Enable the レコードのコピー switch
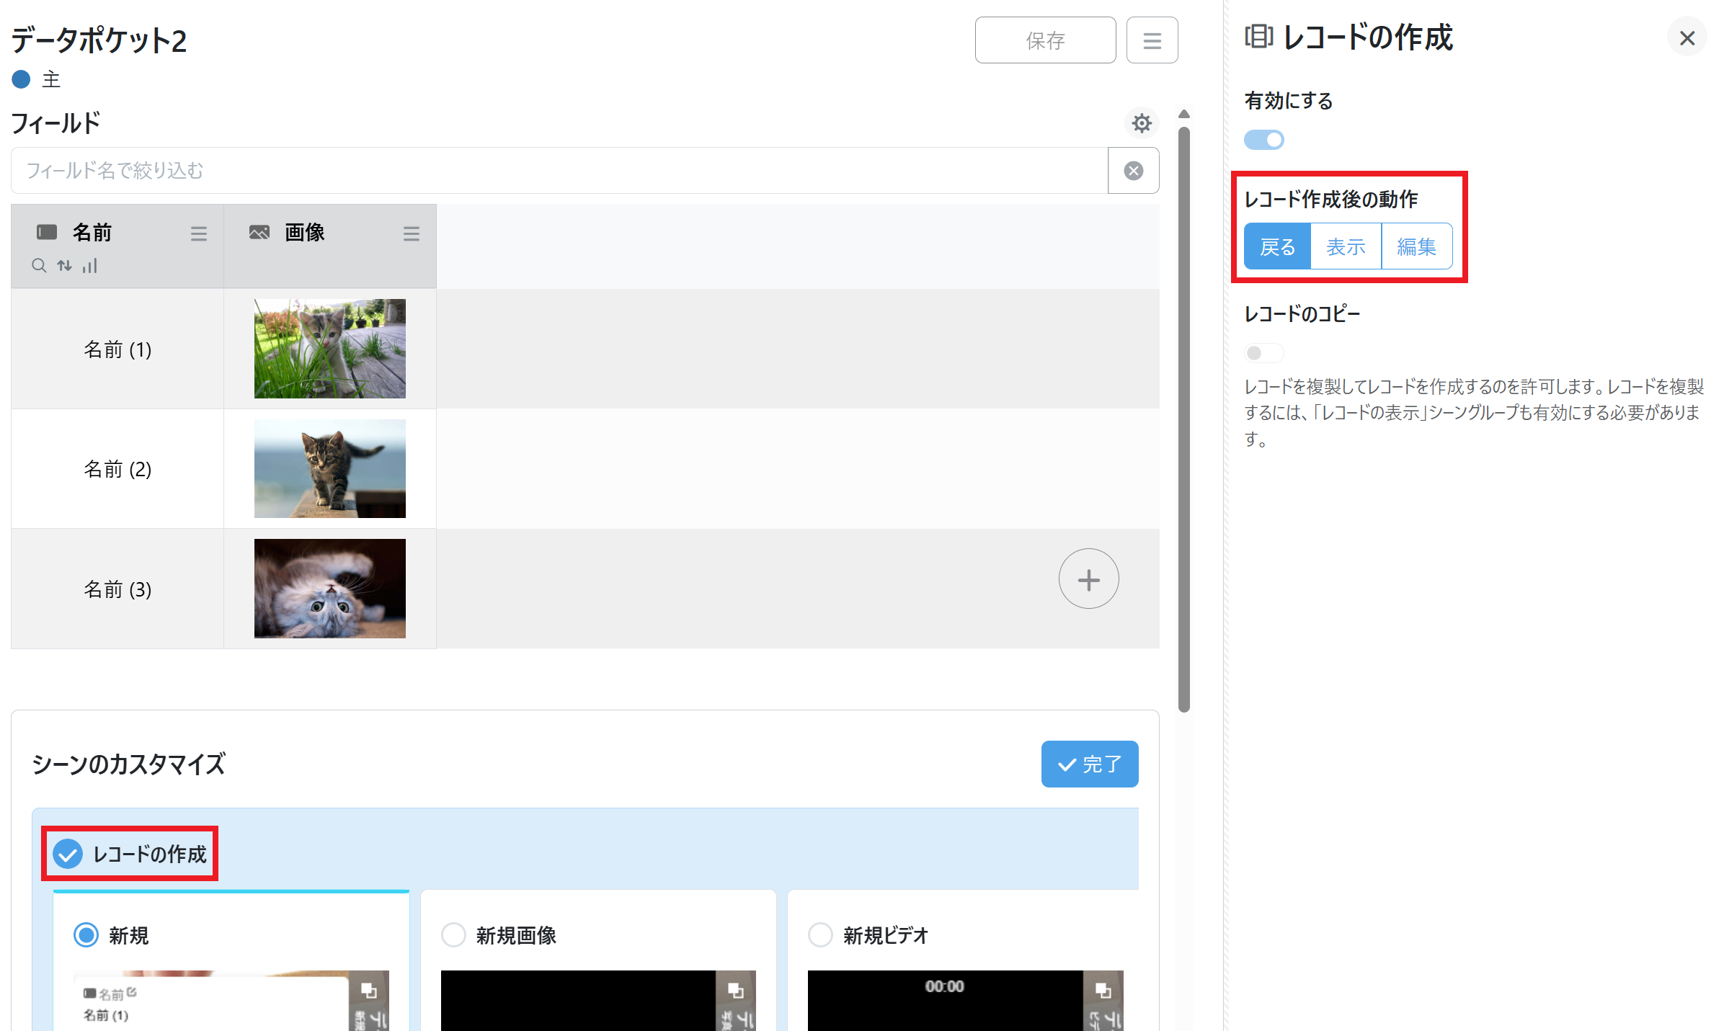 (1263, 353)
